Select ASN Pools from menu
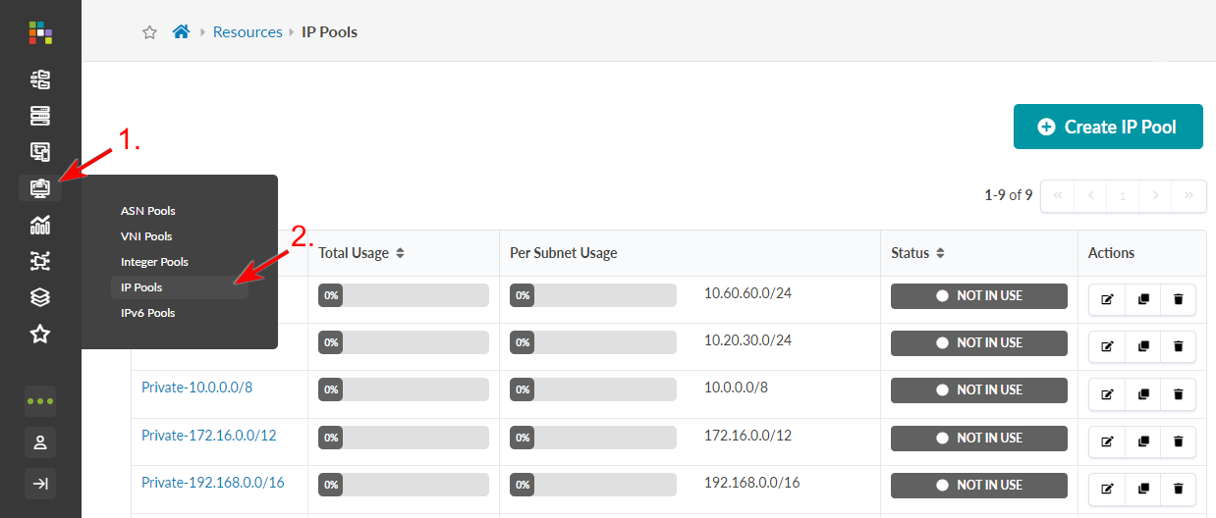This screenshot has height=518, width=1216. point(148,211)
